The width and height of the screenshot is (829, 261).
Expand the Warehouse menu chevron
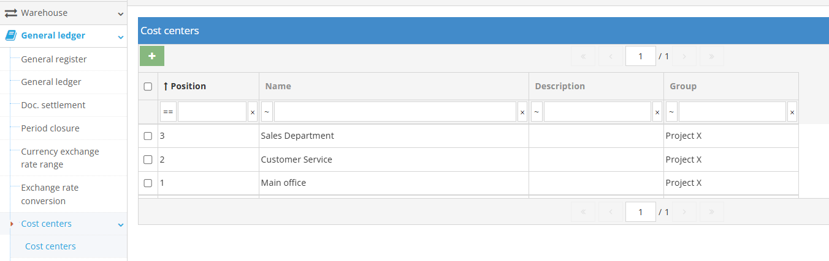point(121,13)
